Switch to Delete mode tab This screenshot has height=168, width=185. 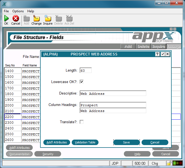click(143, 46)
